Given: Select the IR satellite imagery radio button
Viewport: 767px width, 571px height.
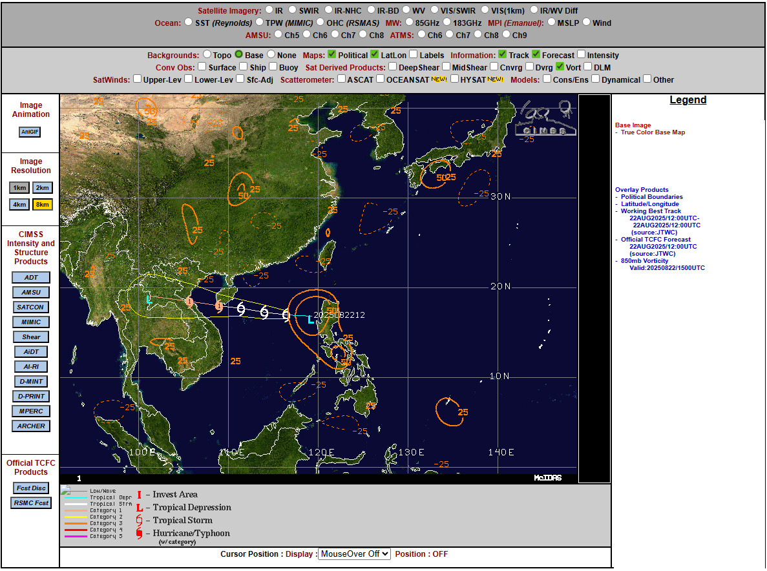Looking at the screenshot, I should 268,10.
